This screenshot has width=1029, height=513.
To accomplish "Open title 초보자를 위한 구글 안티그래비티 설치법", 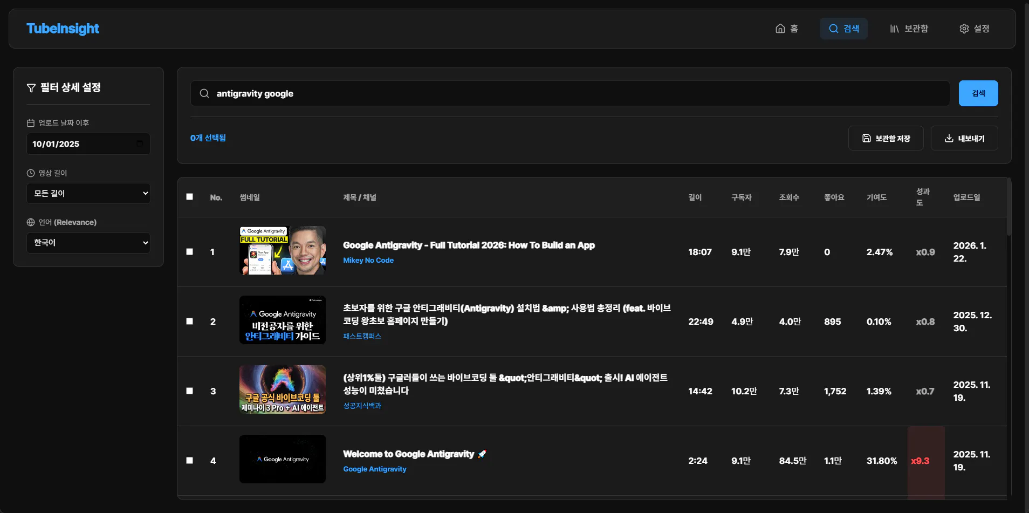I will (507, 314).
